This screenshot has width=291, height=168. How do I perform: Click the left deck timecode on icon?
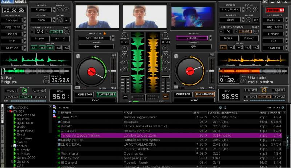24,91
